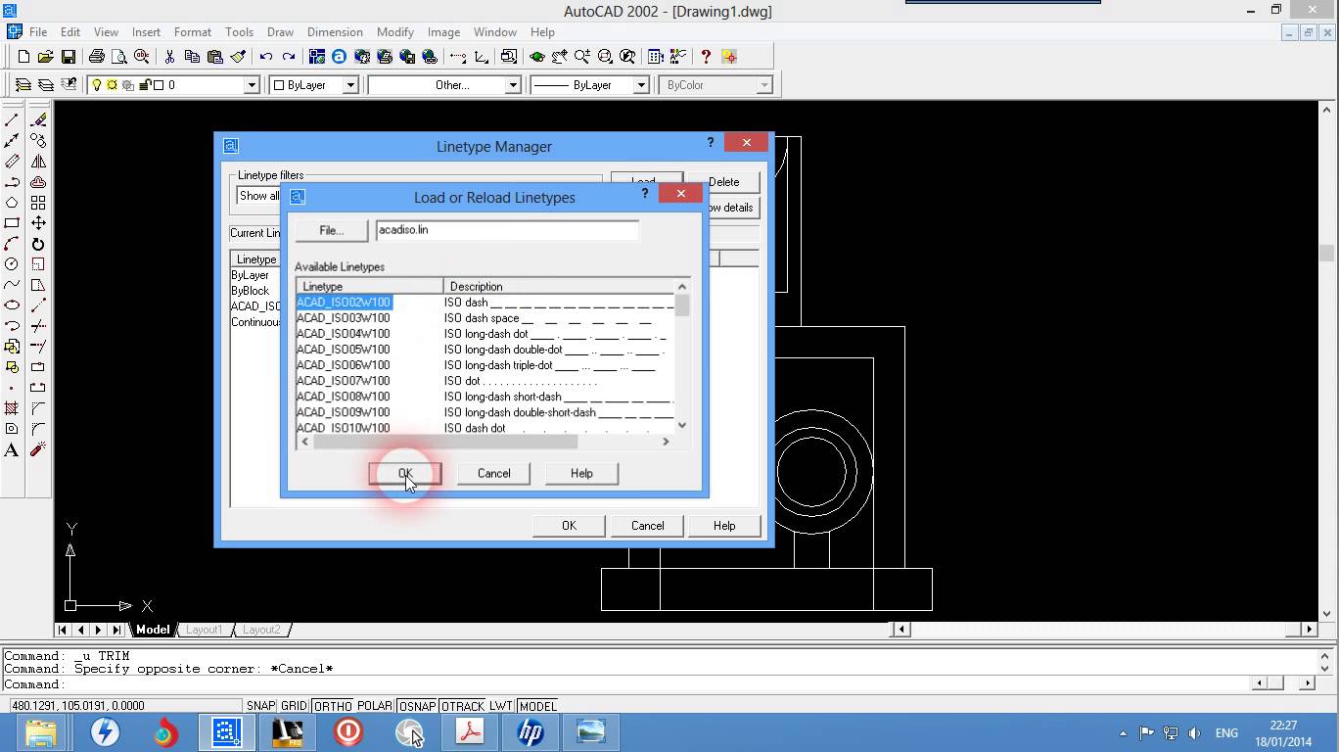This screenshot has width=1339, height=752.
Task: Open File Explorer from the taskbar
Action: click(x=42, y=732)
